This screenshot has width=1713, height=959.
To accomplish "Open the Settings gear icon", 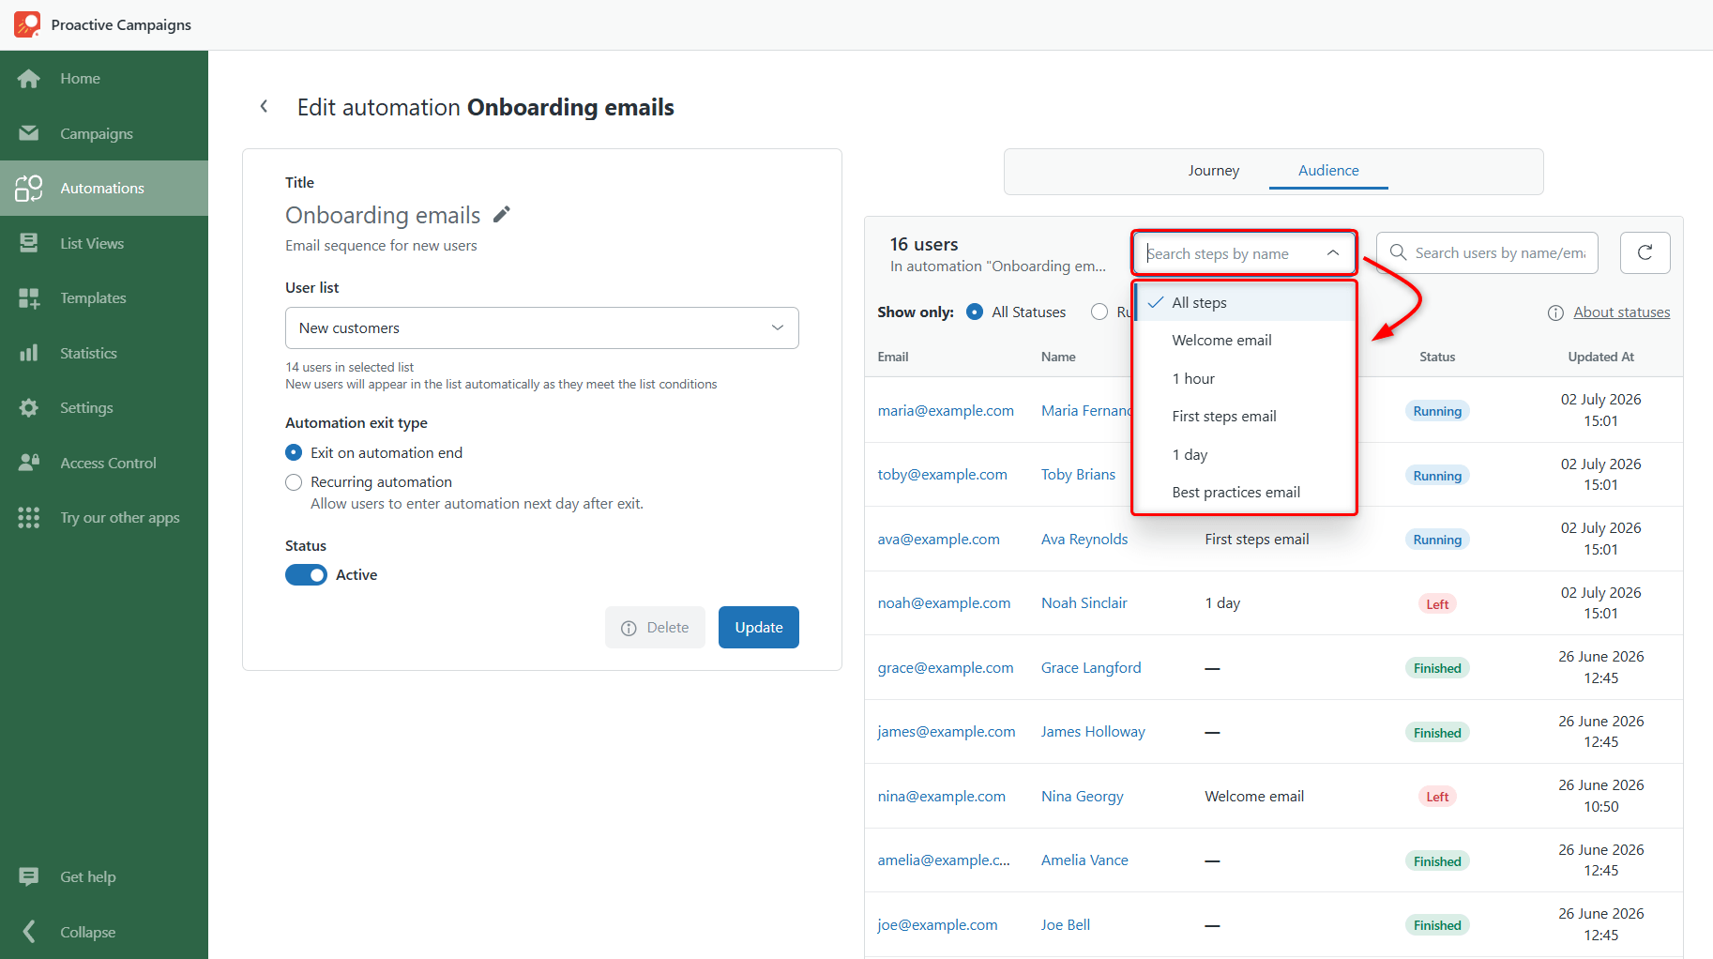I will (x=29, y=408).
